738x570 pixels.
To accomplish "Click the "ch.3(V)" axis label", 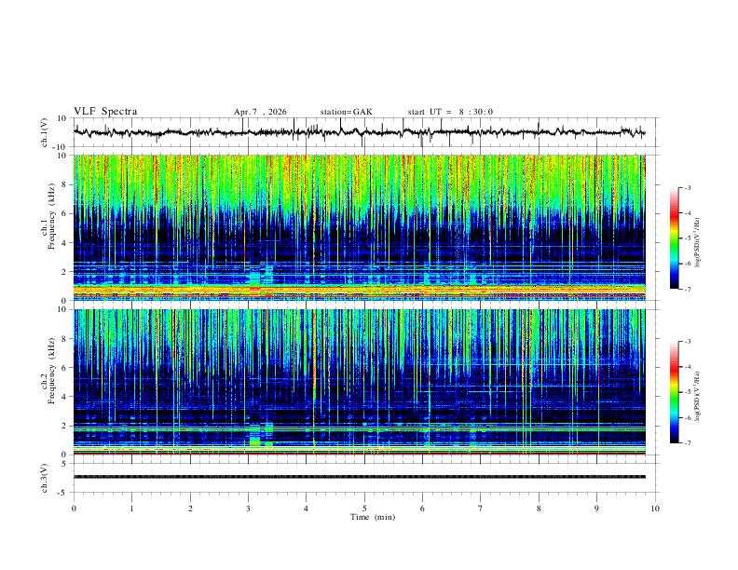I will click(45, 478).
